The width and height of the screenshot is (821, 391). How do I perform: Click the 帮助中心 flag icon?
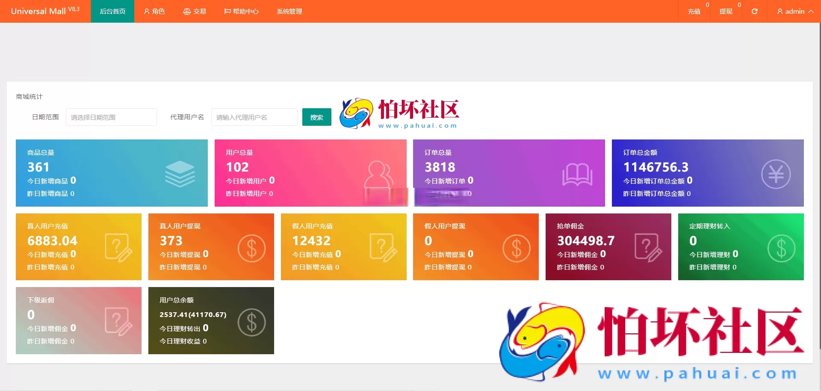[227, 12]
